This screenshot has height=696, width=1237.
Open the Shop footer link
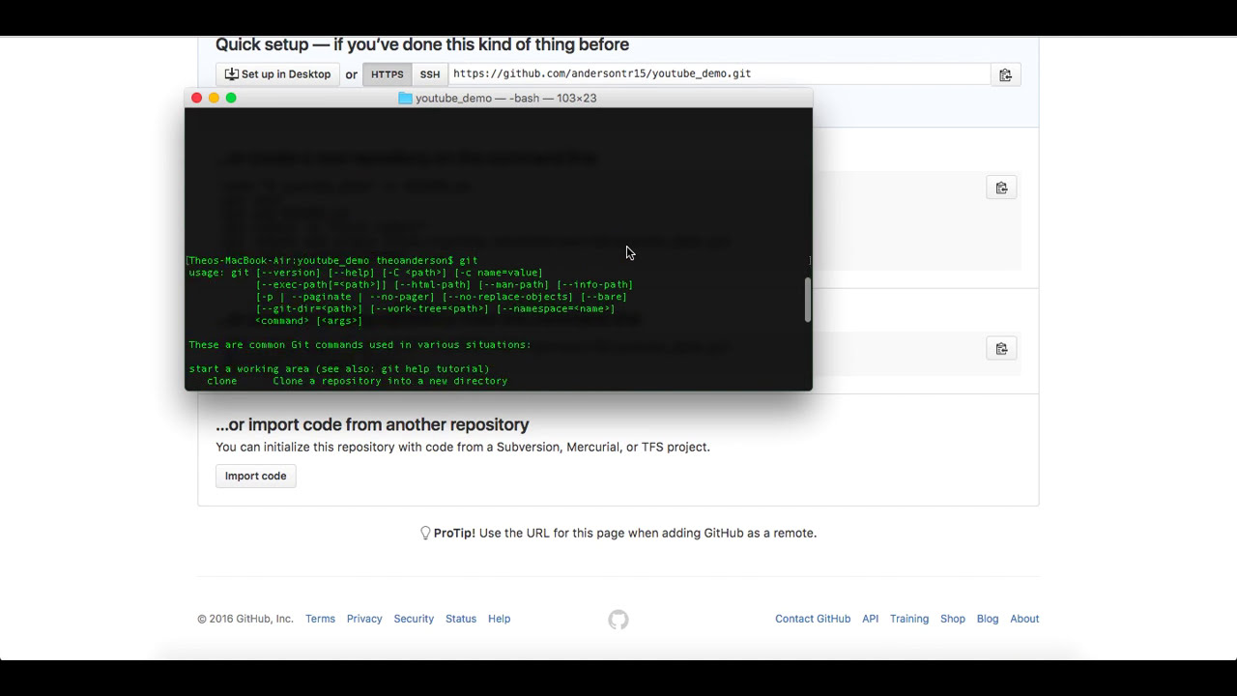pos(953,619)
